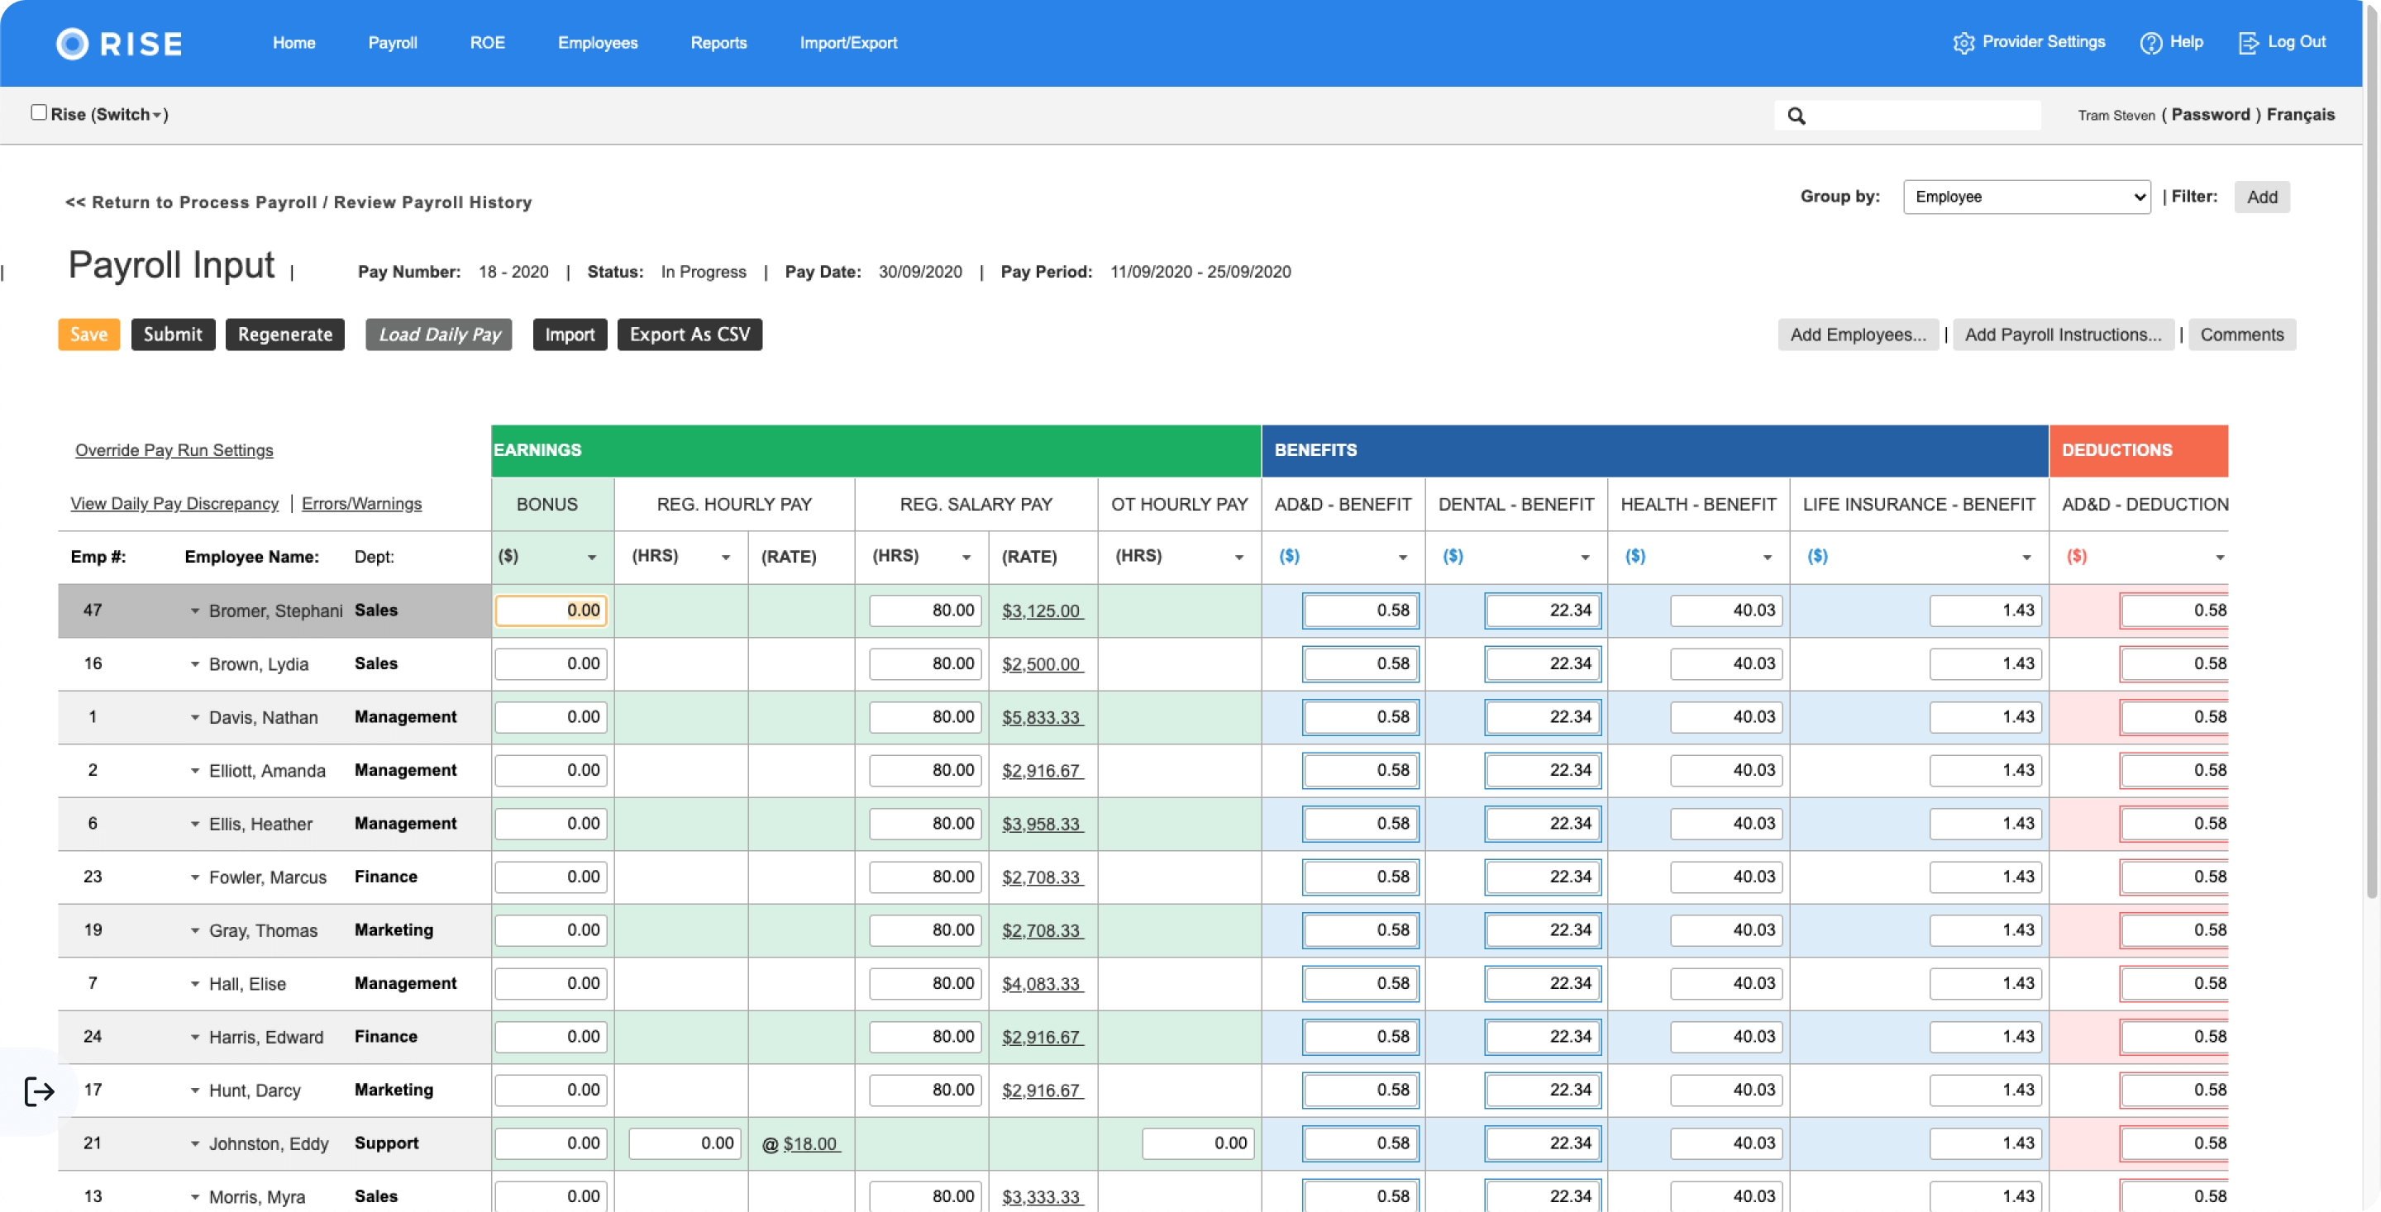Click the Password link
The image size is (2381, 1212).
(2210, 115)
